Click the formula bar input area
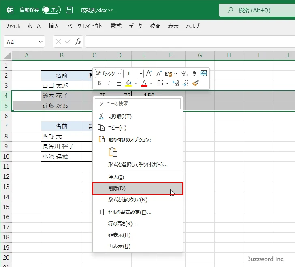This screenshot has width=295, height=267. pyautogui.click(x=190, y=42)
